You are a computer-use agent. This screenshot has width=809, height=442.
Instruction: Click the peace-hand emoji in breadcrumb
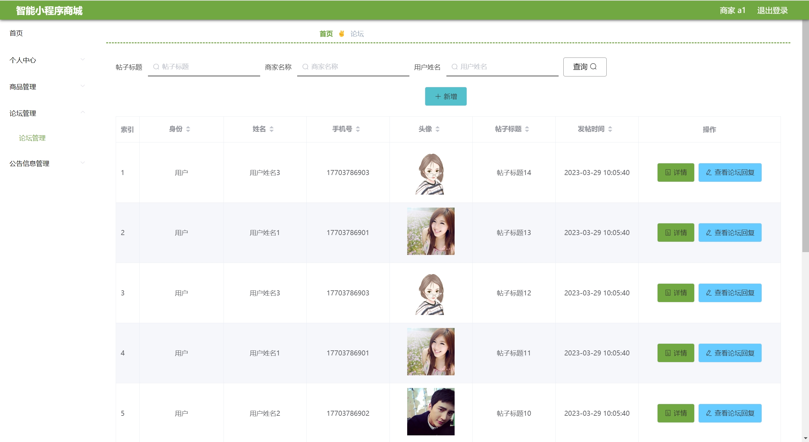pyautogui.click(x=341, y=33)
